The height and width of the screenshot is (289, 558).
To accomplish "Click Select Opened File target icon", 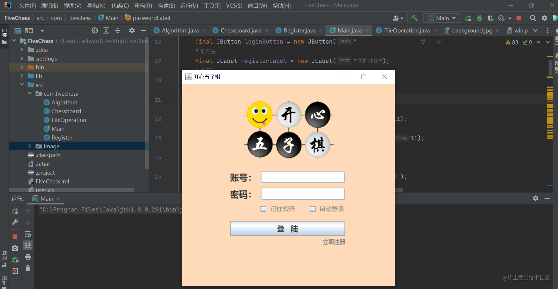I will tap(94, 30).
